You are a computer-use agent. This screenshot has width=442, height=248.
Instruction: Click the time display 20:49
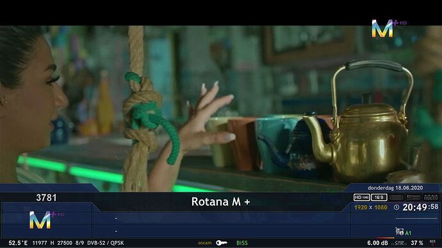[x=414, y=207]
